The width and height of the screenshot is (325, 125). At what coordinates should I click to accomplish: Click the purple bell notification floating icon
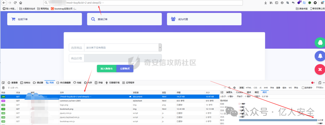[319, 56]
